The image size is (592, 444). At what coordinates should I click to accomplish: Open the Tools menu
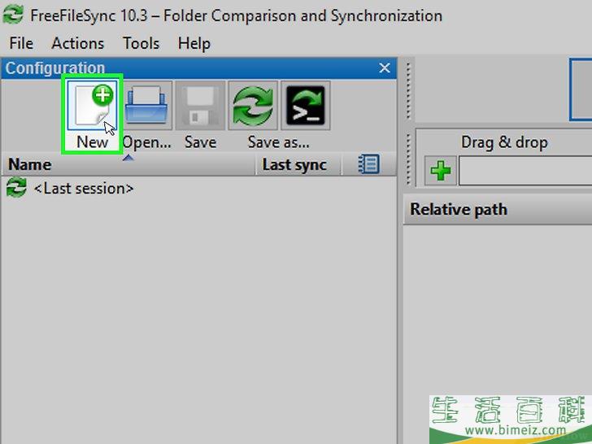(x=141, y=43)
